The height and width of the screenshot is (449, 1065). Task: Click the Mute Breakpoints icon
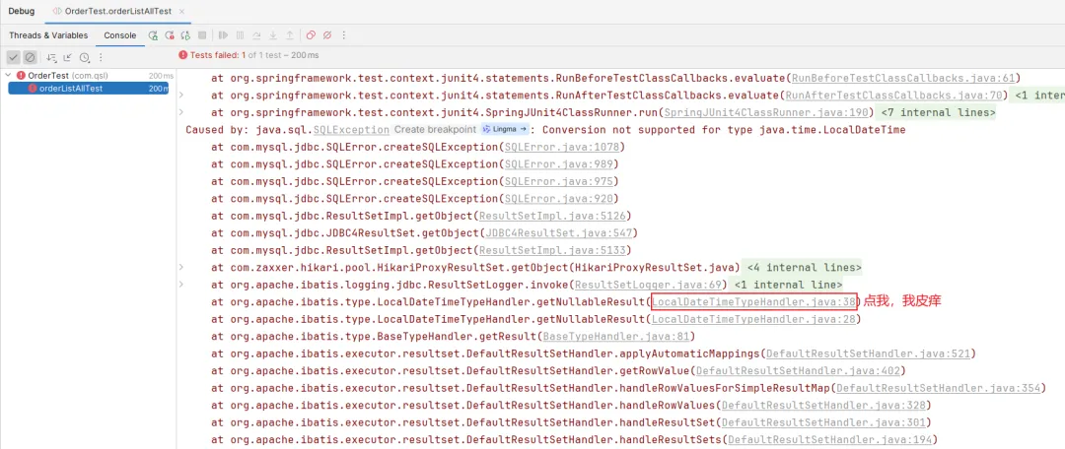[x=327, y=35]
